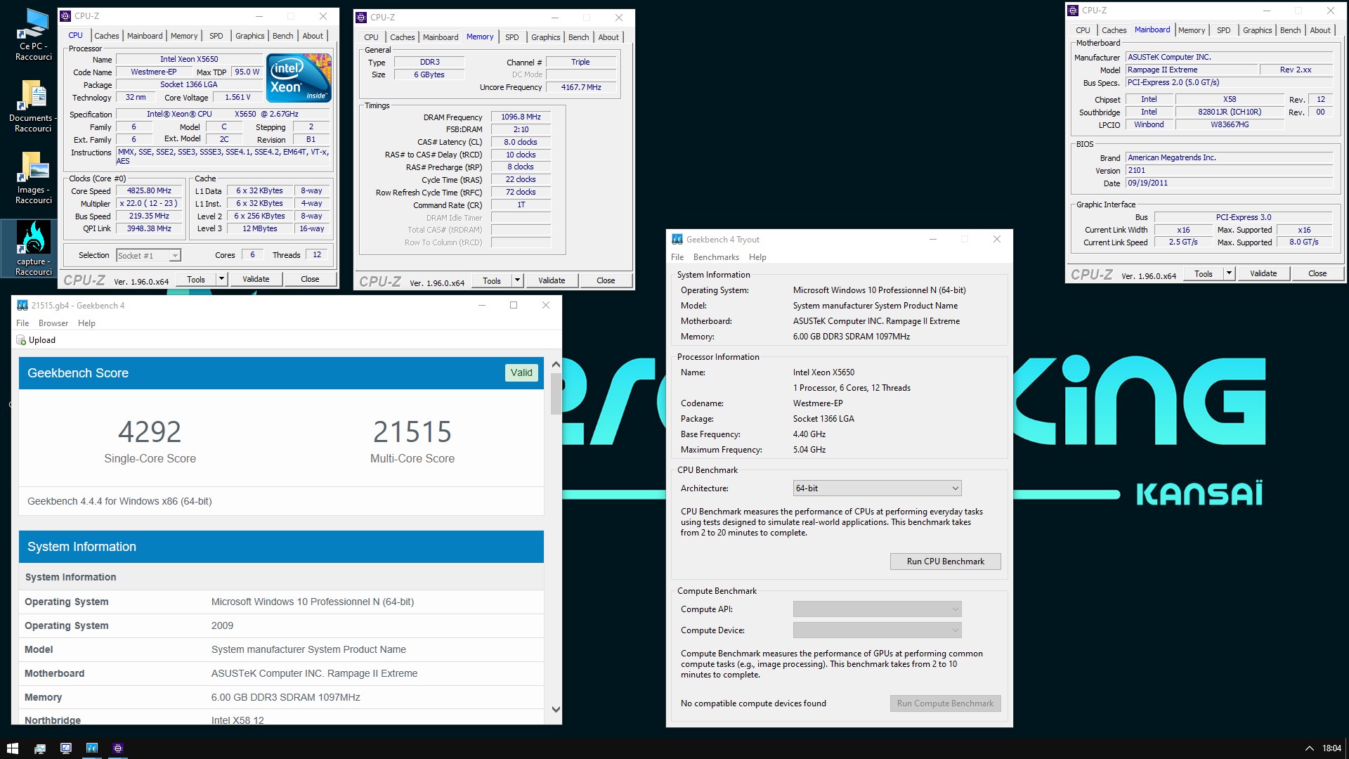
Task: Click scroll up arrow in Geekbench results
Action: (556, 364)
